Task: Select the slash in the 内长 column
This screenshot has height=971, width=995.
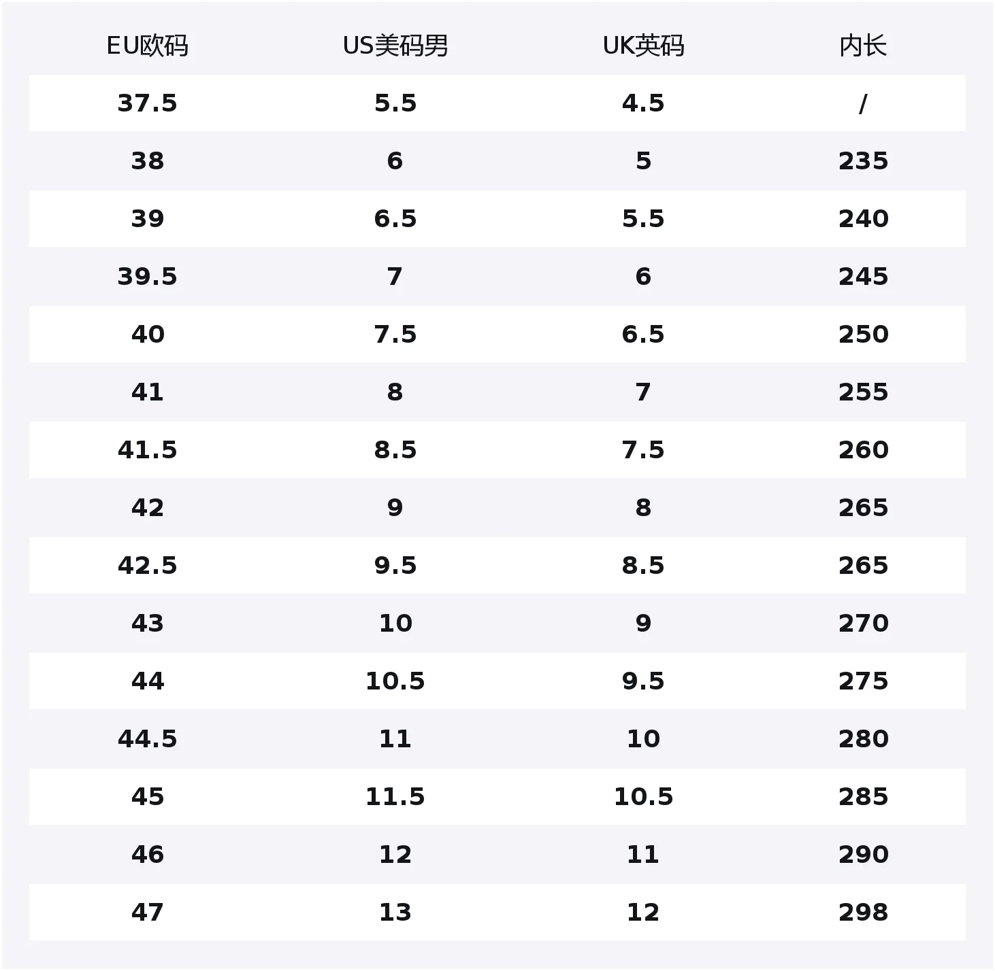Action: coord(863,103)
